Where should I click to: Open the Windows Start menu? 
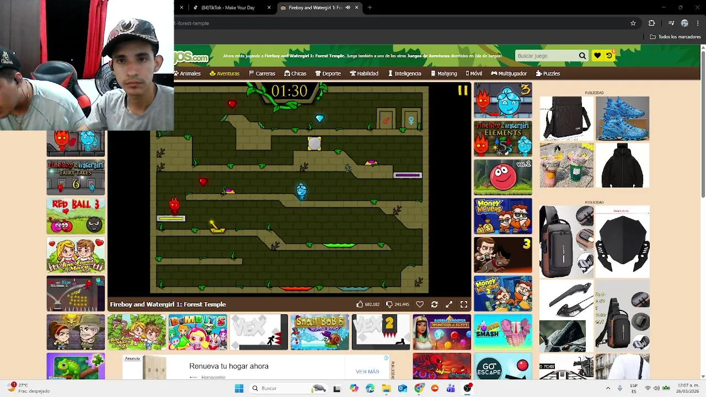click(239, 388)
